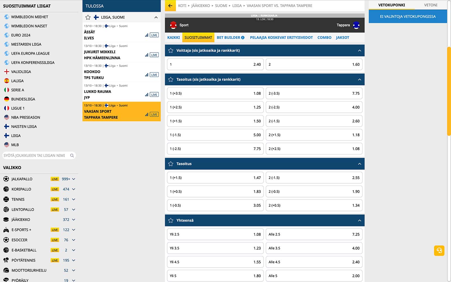Image resolution: width=451 pixels, height=282 pixels.
Task: Toggle favorite star for Yhteensä market
Action: [171, 221]
